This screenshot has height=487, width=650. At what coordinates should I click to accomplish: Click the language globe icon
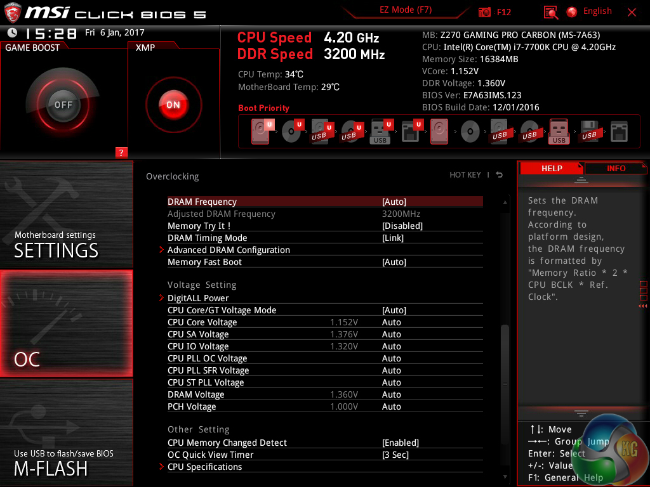[x=572, y=12]
